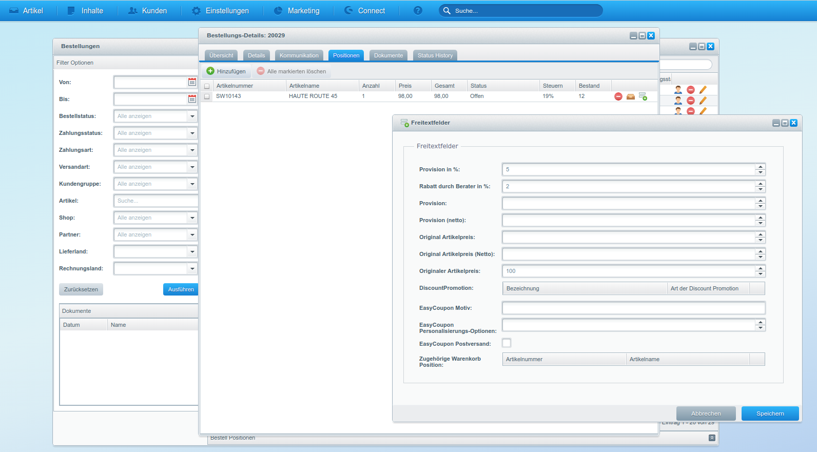
Task: Increase Original Artikelpreis spinner value
Action: [x=761, y=234]
